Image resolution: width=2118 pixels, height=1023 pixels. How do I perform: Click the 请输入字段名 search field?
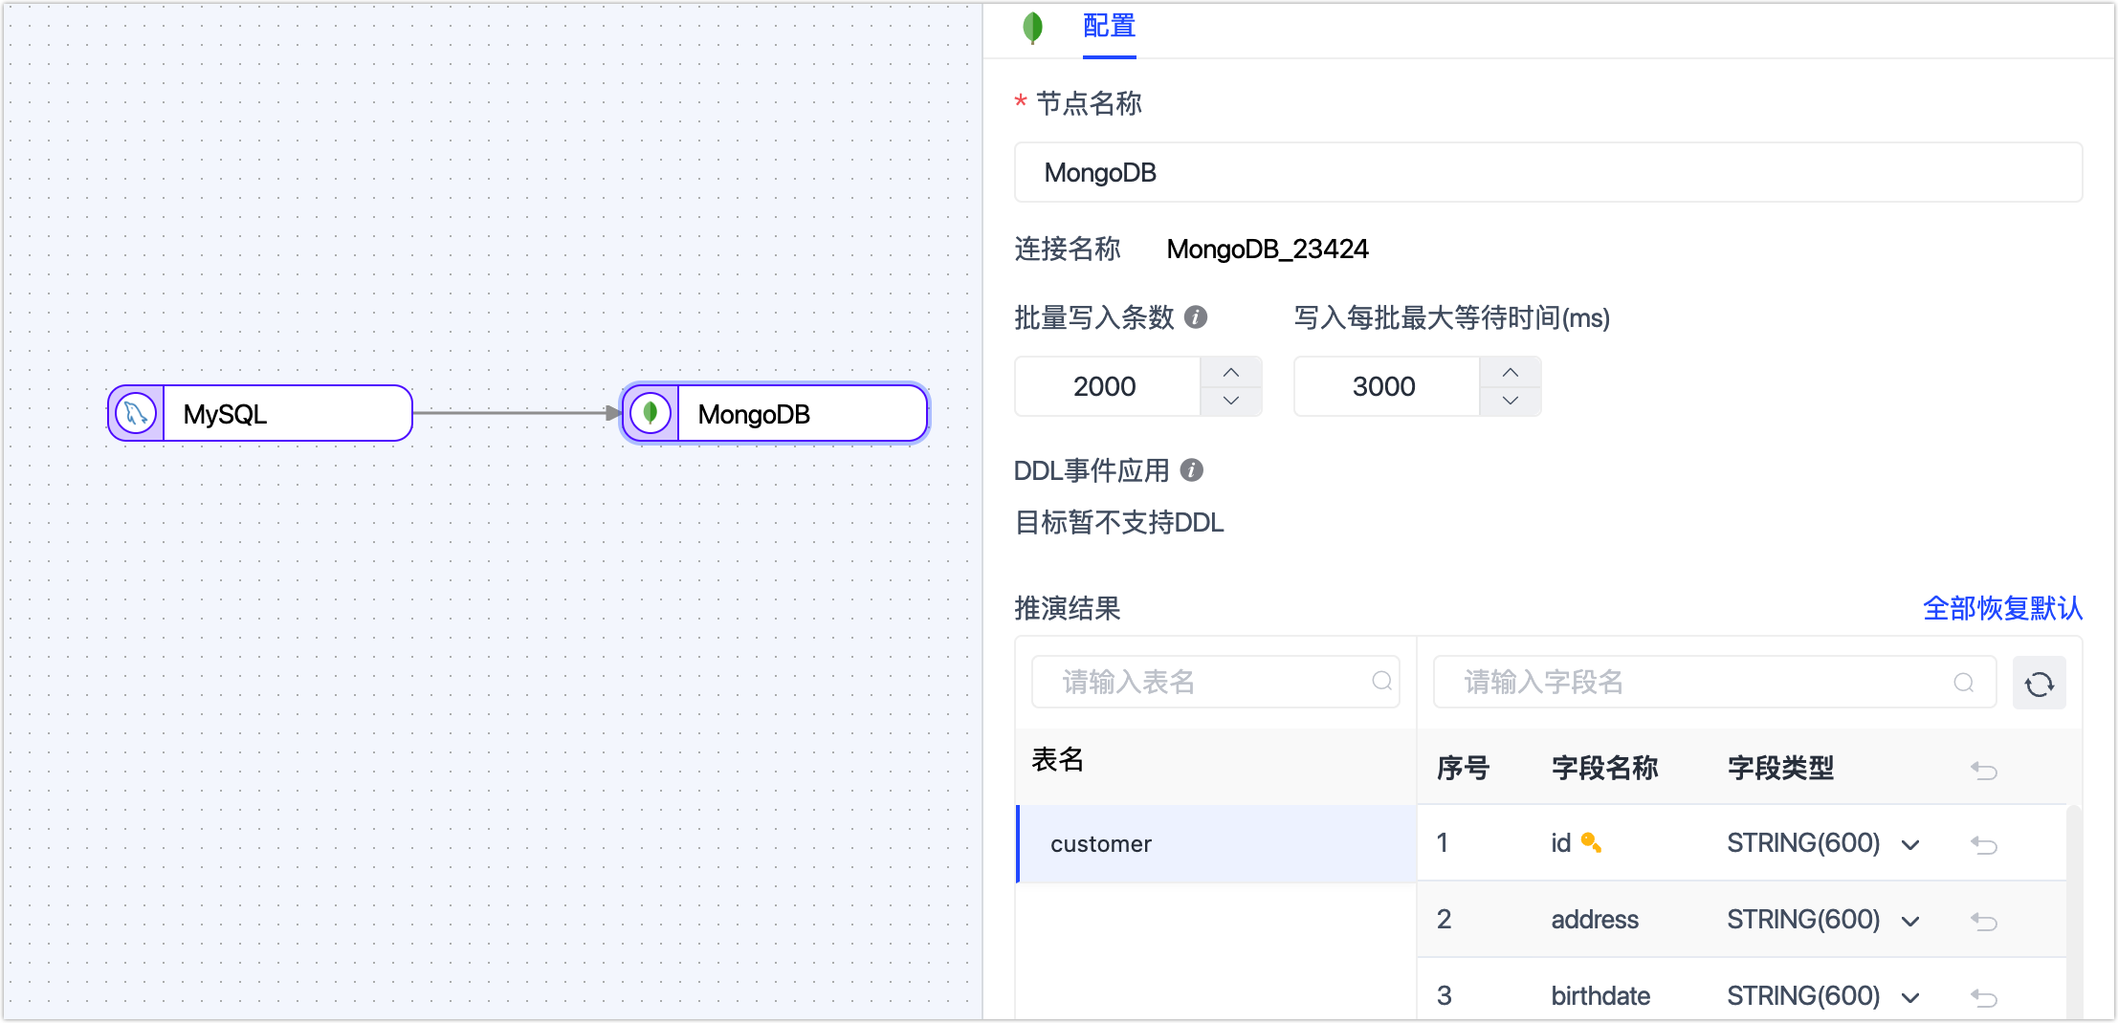[x=1714, y=682]
